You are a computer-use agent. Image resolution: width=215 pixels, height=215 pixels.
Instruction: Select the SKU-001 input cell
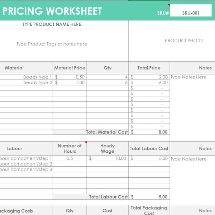191,10
